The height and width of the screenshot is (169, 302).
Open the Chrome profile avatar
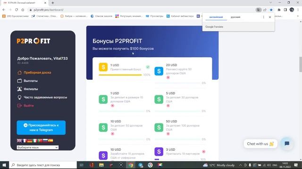292,10
